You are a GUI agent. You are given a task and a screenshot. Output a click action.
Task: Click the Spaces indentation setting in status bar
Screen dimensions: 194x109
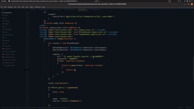[181, 107]
